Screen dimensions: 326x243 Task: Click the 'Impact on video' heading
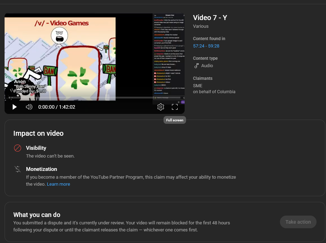[x=38, y=133]
